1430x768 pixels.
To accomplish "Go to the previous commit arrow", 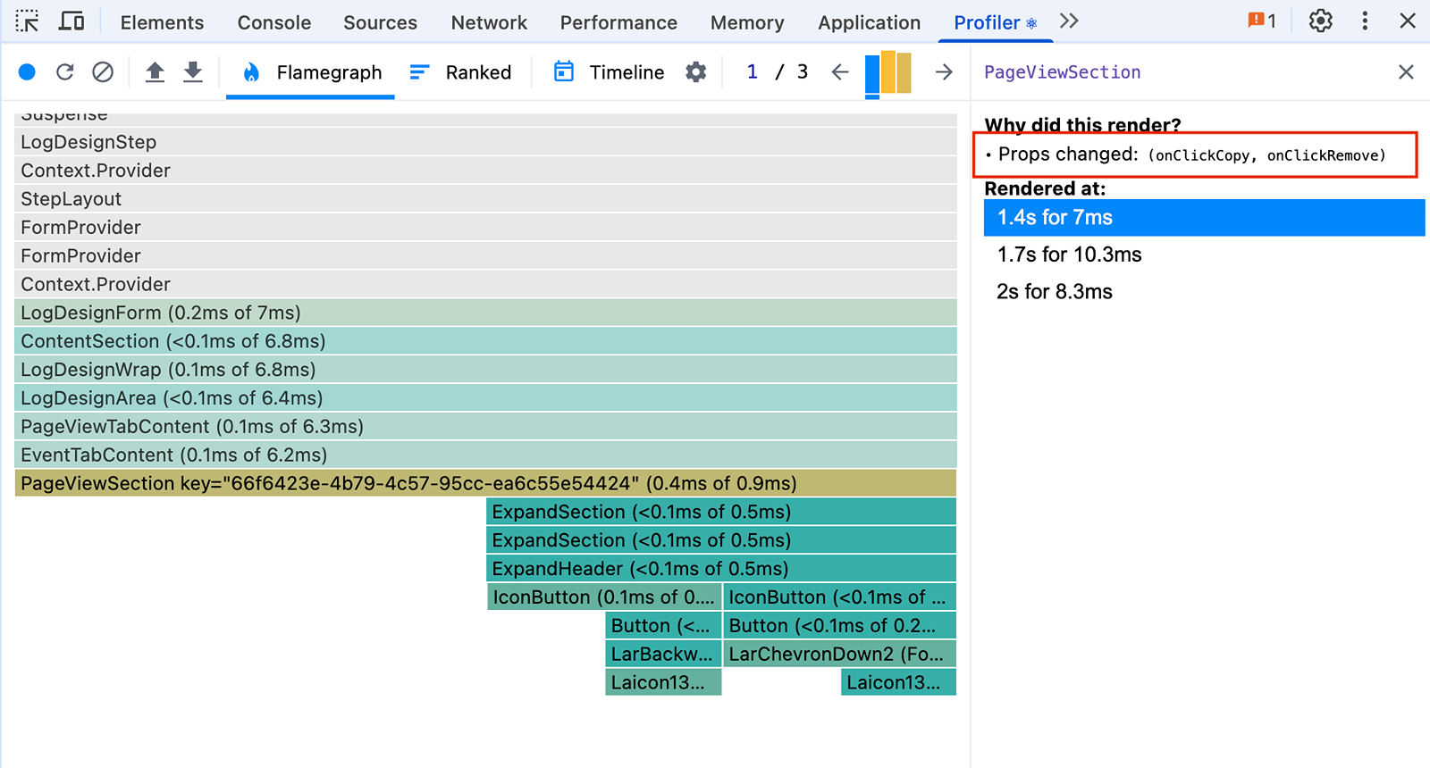I will coord(839,72).
